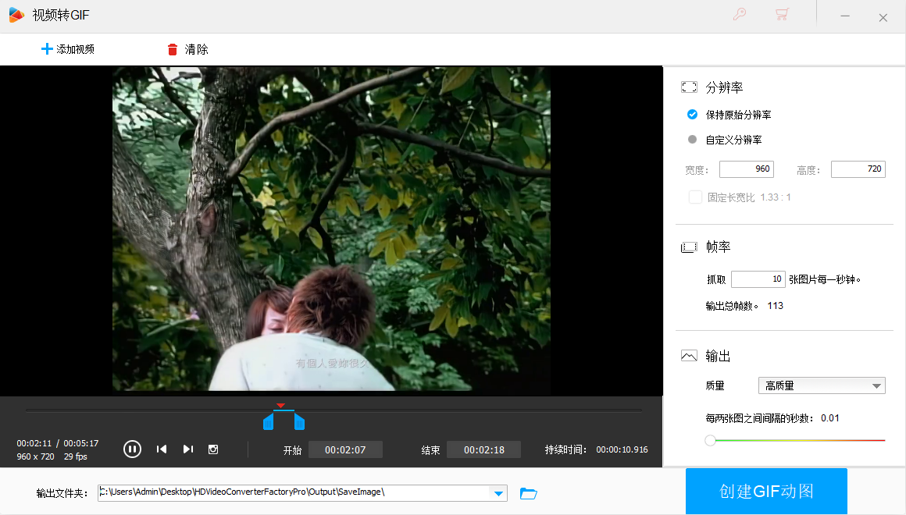Click the width input field
Image resolution: width=906 pixels, height=515 pixels.
tap(746, 169)
